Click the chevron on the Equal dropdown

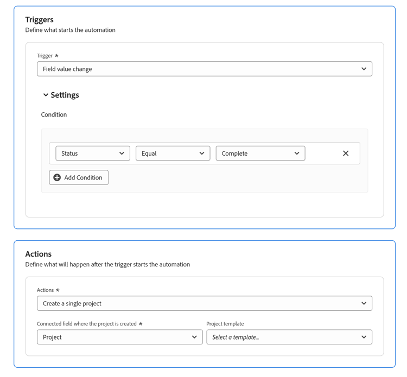point(202,154)
